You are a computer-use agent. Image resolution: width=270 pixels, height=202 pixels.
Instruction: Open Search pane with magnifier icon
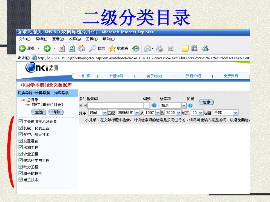click(93, 48)
